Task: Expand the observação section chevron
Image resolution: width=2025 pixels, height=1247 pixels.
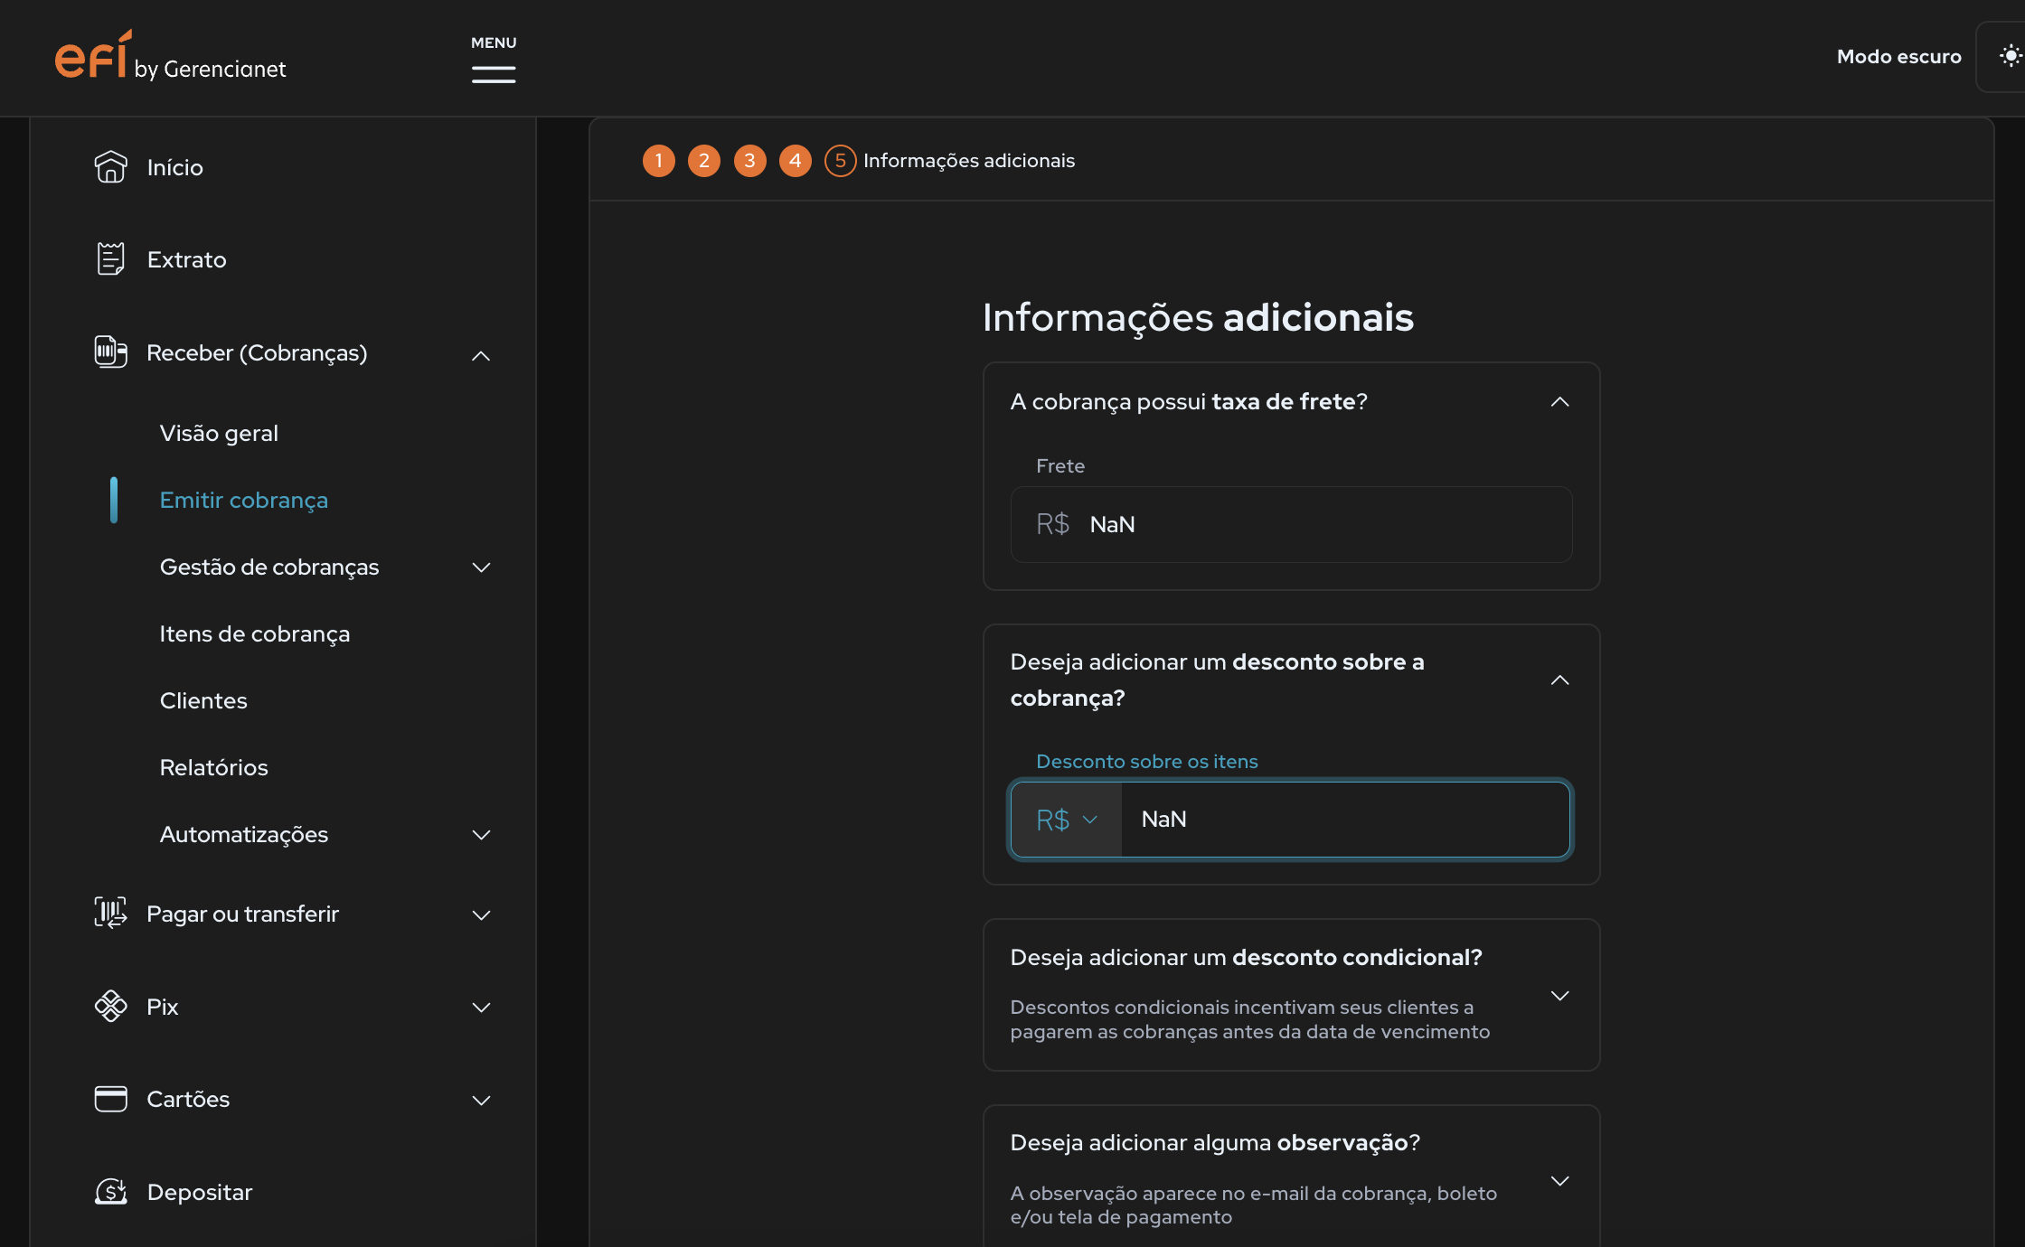Action: 1559,1181
